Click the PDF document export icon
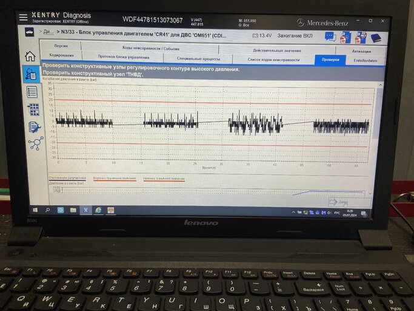 point(346,38)
